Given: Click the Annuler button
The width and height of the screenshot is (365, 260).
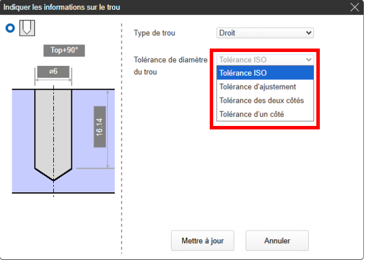Looking at the screenshot, I should click(x=277, y=240).
